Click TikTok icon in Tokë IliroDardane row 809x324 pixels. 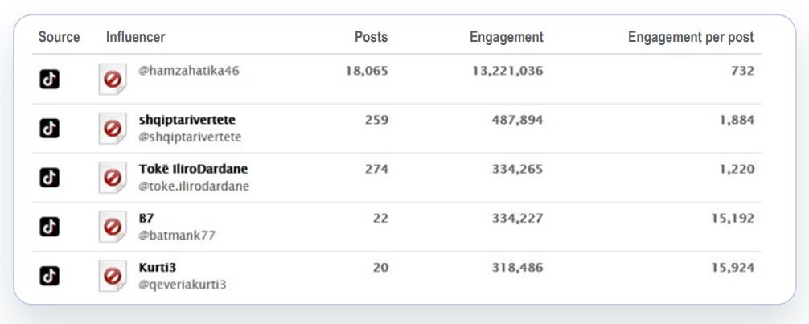click(50, 178)
